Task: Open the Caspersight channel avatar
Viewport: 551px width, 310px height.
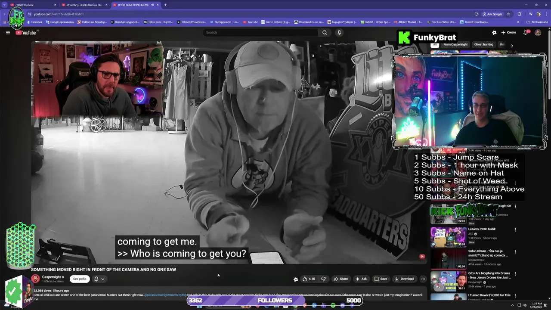Action: pos(35,279)
